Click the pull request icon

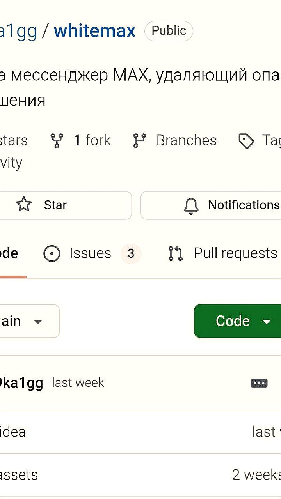176,253
